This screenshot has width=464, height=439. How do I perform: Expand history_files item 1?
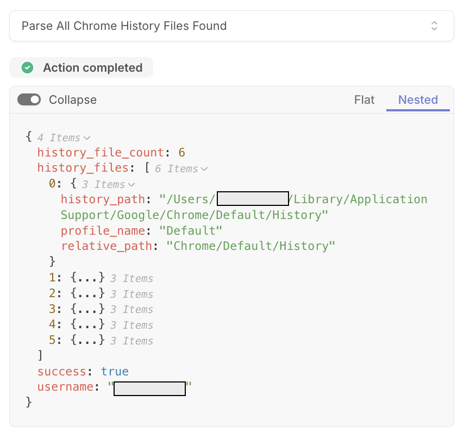point(87,278)
